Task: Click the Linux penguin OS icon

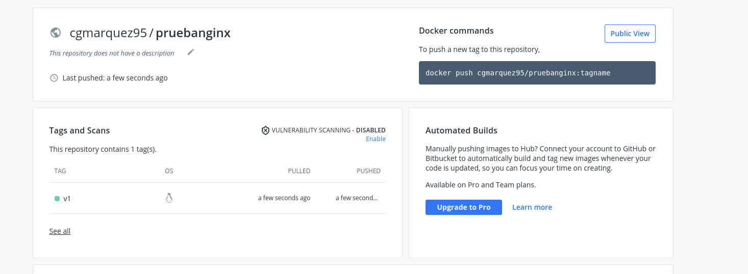Action: pyautogui.click(x=169, y=198)
